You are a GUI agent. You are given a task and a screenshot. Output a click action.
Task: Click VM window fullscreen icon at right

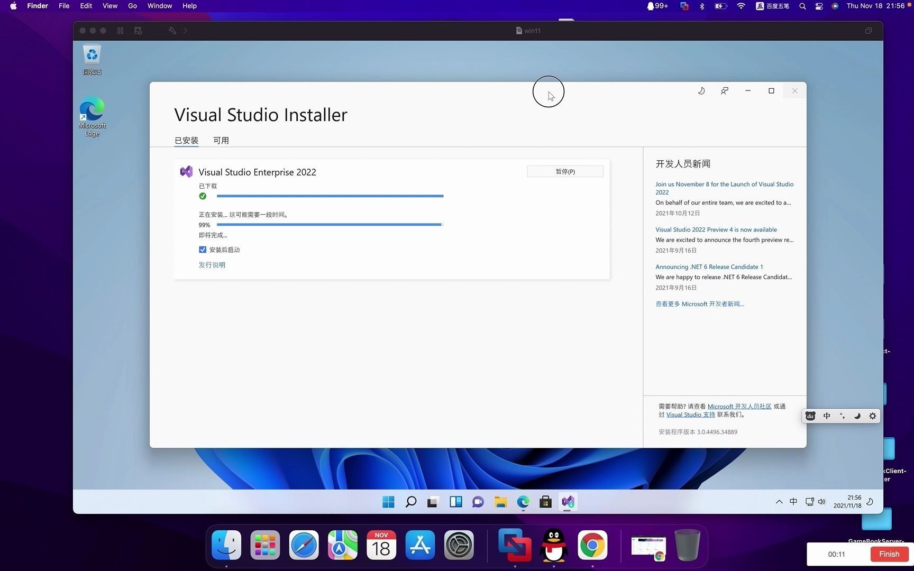868,31
